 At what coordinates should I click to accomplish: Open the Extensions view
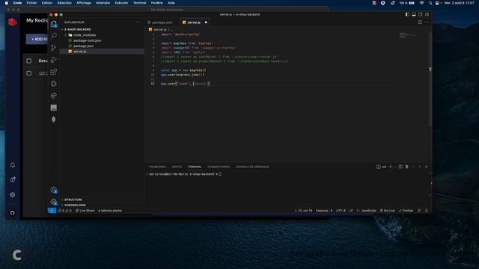[x=54, y=72]
